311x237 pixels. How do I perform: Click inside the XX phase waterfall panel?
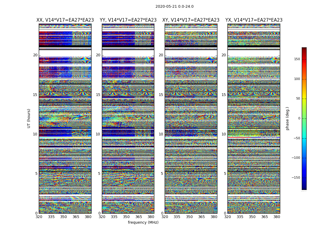[65, 118]
